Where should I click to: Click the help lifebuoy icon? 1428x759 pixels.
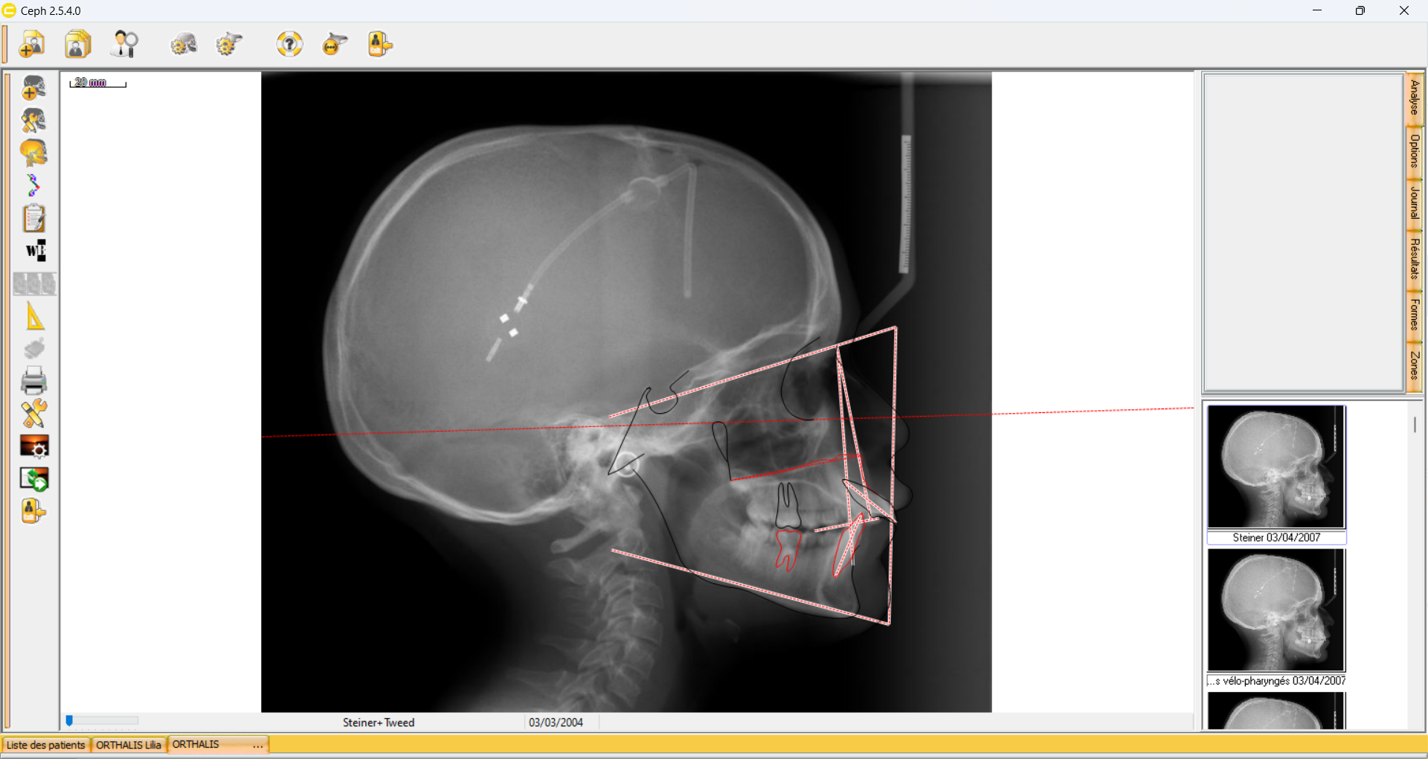(289, 45)
